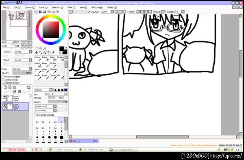This screenshot has width=244, height=160.
Task: Open the Layer menu
Action: click(43, 7)
